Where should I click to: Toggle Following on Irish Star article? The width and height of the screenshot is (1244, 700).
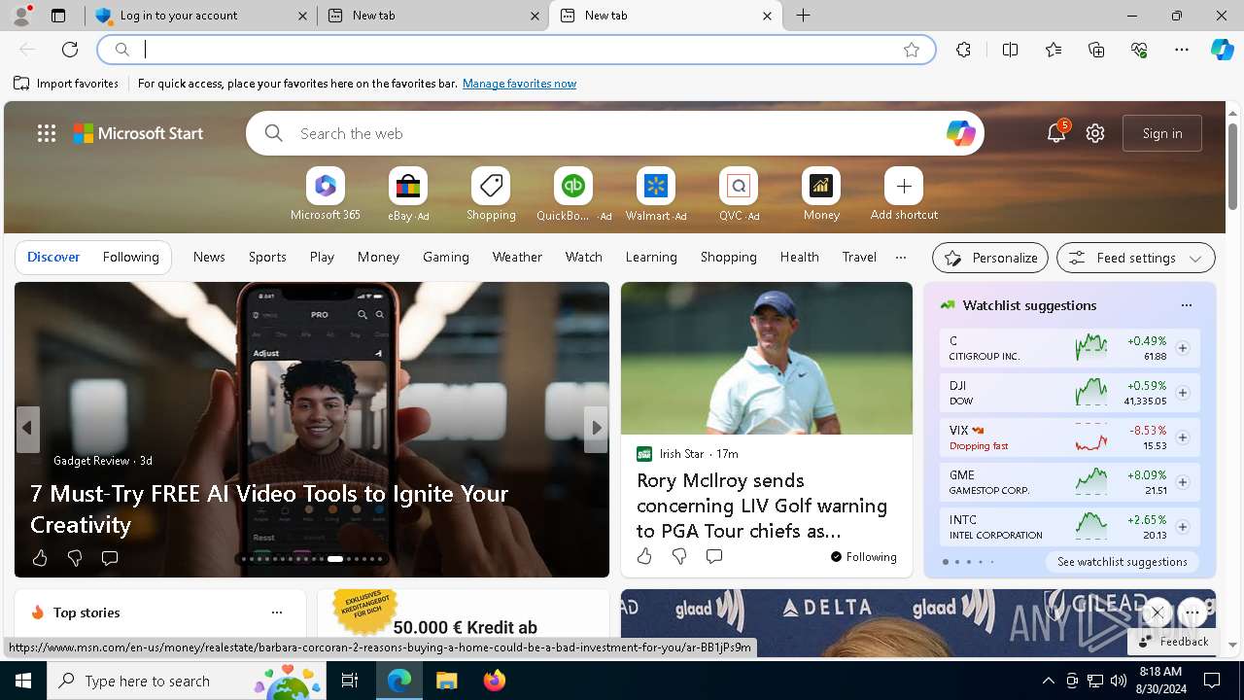[864, 557]
